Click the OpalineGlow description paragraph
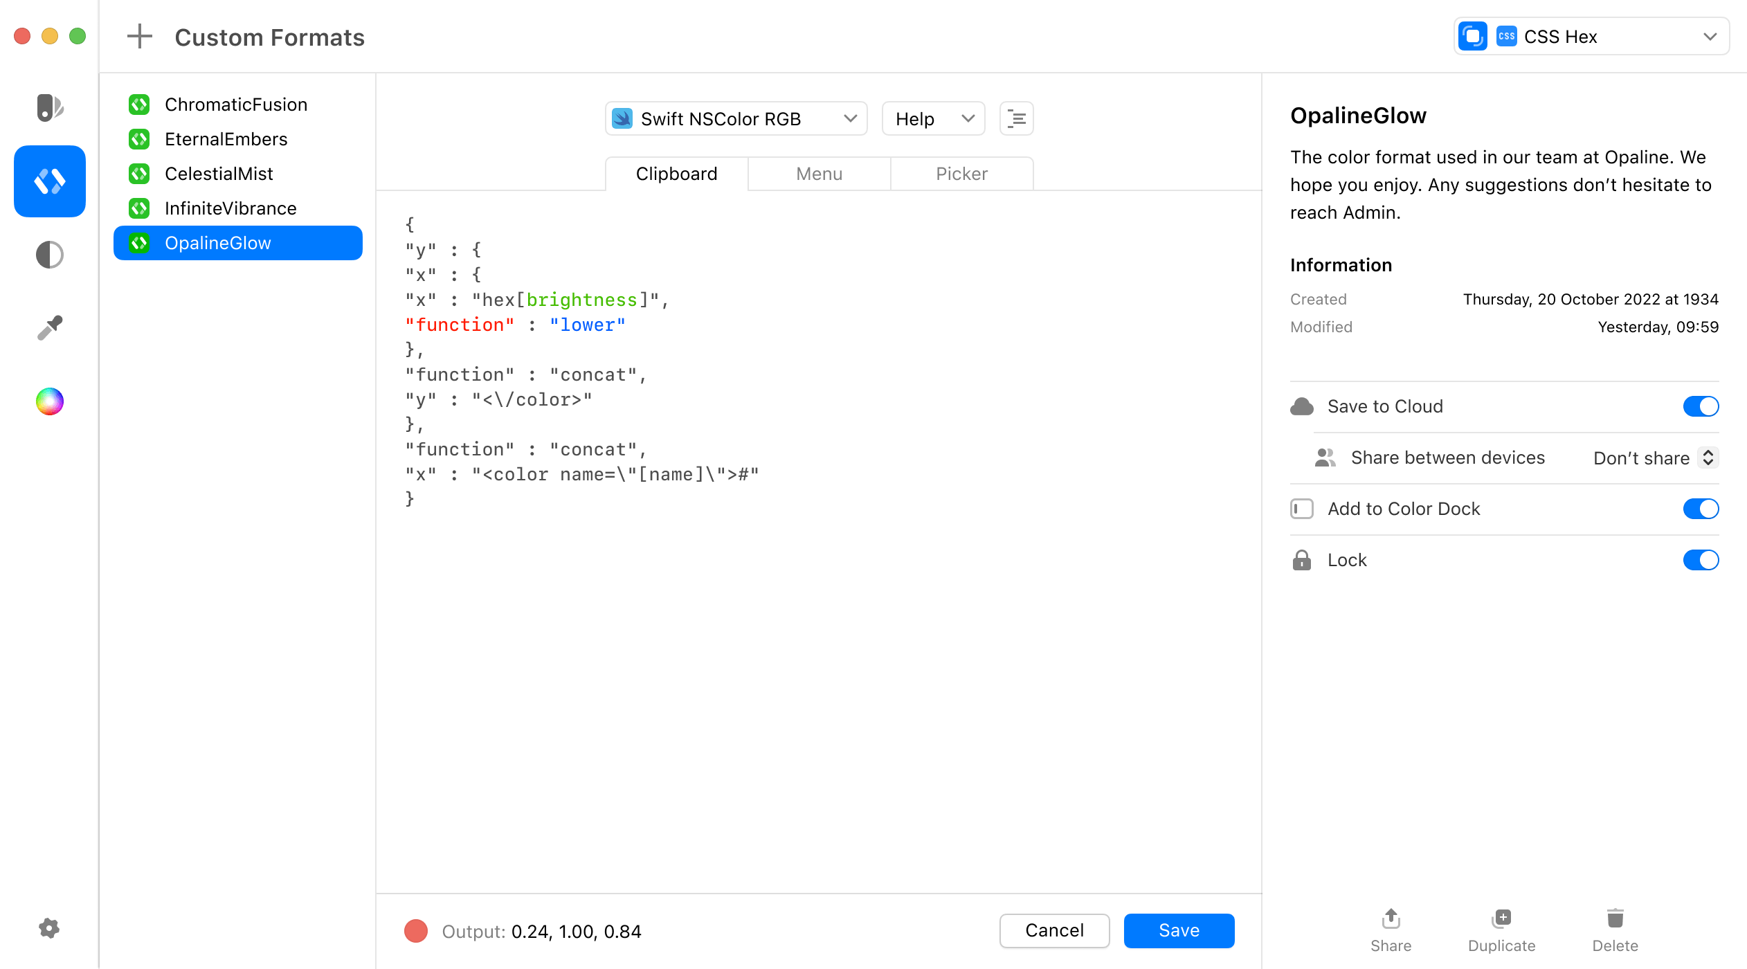 (x=1501, y=185)
